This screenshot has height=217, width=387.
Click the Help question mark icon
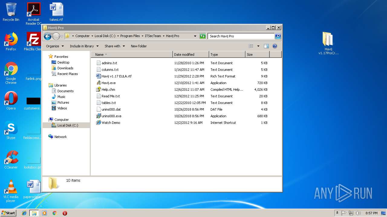point(275,46)
